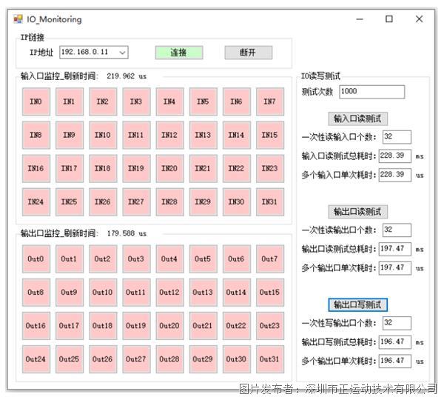444x400 pixels.
Task: Toggle output Out9
Action: pos(70,293)
